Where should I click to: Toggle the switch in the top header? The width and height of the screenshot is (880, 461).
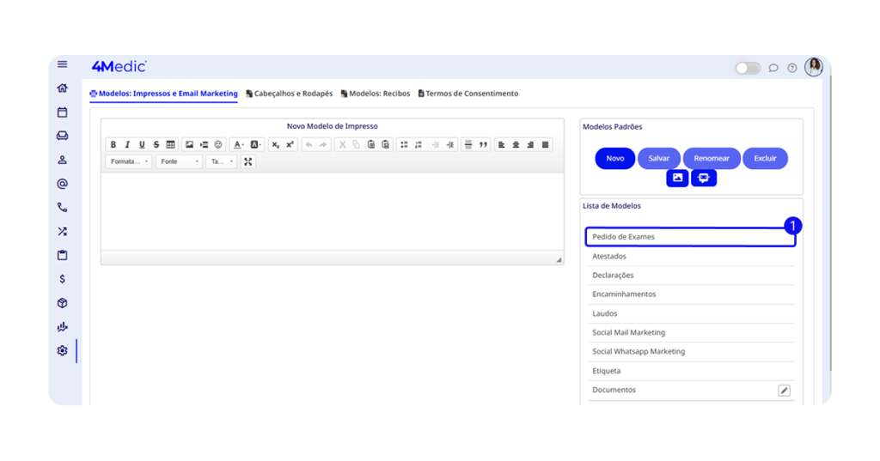point(747,69)
